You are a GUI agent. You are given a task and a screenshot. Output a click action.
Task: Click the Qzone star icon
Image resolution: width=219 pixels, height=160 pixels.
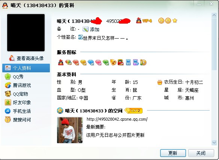click(x=60, y=111)
